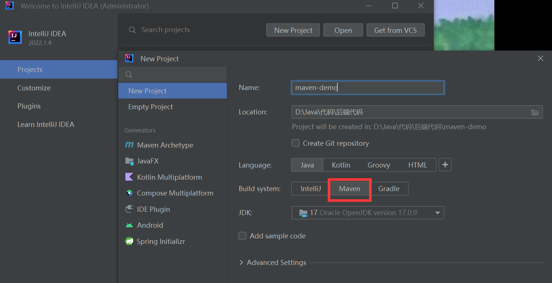Click the New Project button in Welcome window
This screenshot has width=552, height=283.
pyautogui.click(x=293, y=30)
